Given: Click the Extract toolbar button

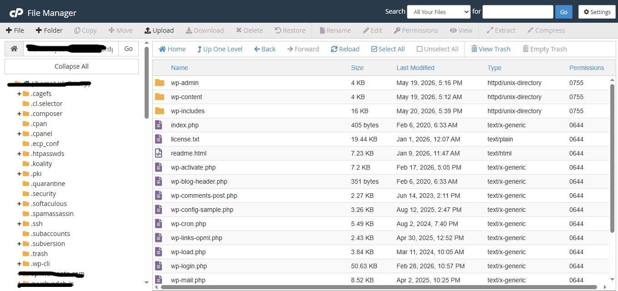Looking at the screenshot, I should (x=501, y=30).
